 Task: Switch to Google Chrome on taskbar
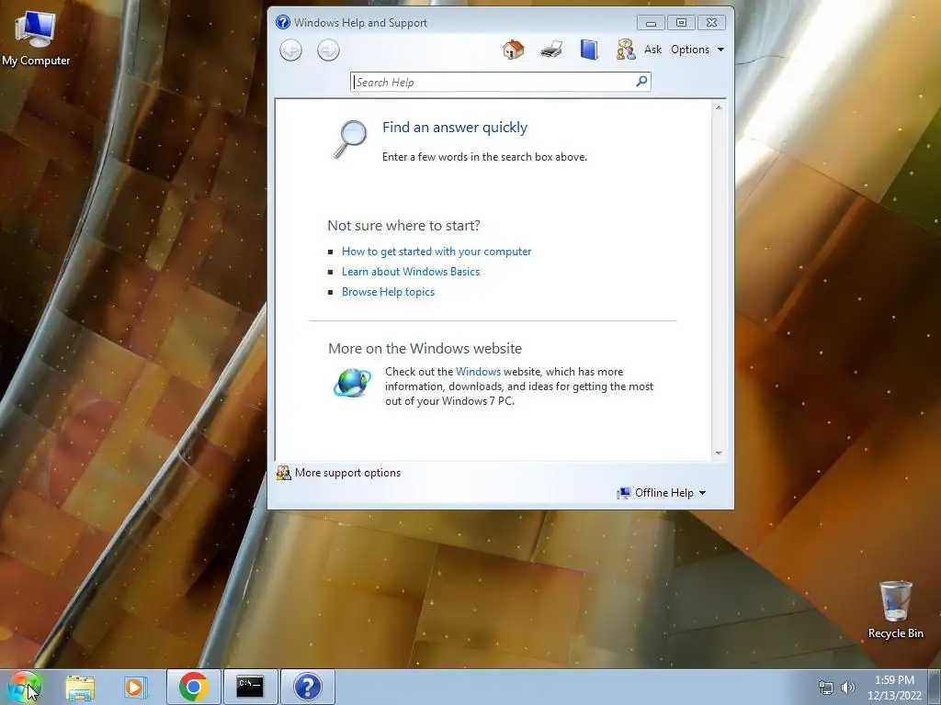[193, 687]
